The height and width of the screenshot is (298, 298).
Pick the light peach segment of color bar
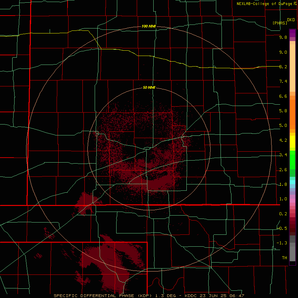click(x=292, y=68)
